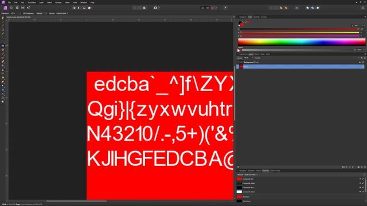Adjust the Colour panel Opacity slider

pyautogui.click(x=298, y=50)
